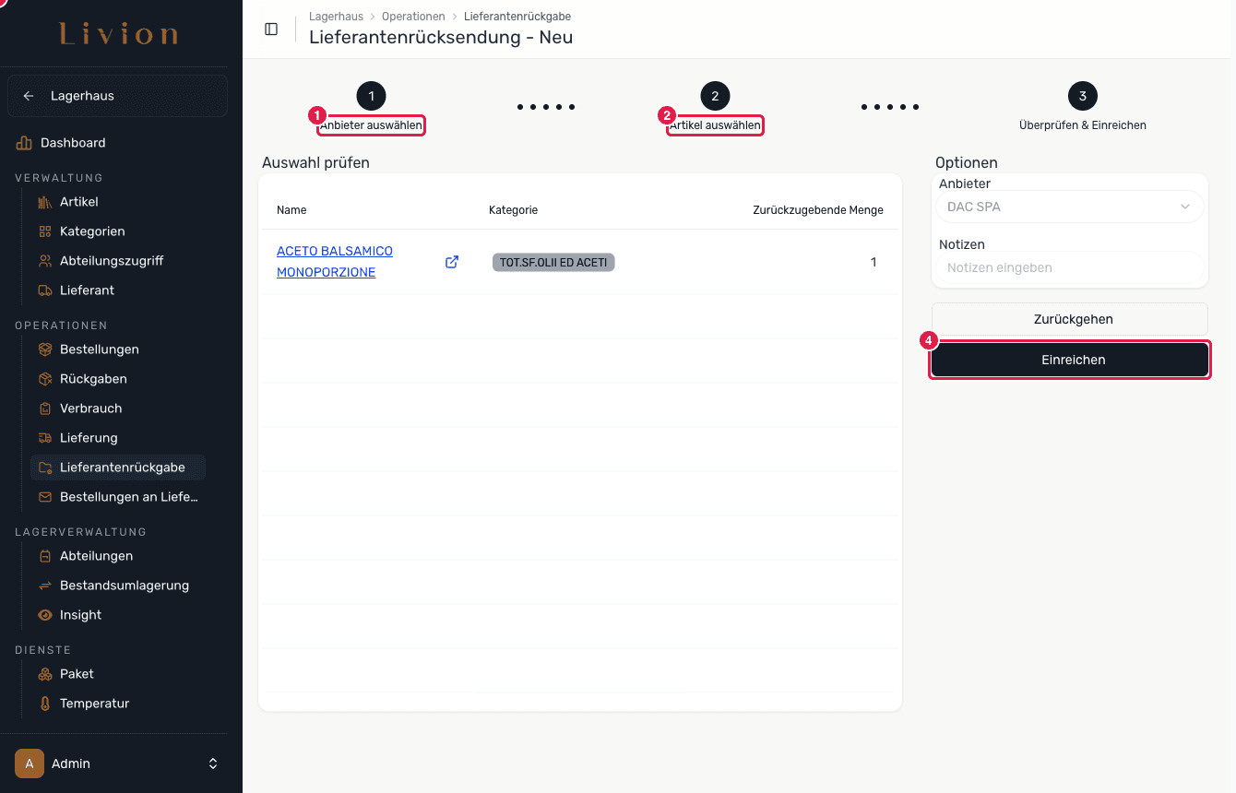Open Abteilungszugriff in the sidebar

pos(112,261)
